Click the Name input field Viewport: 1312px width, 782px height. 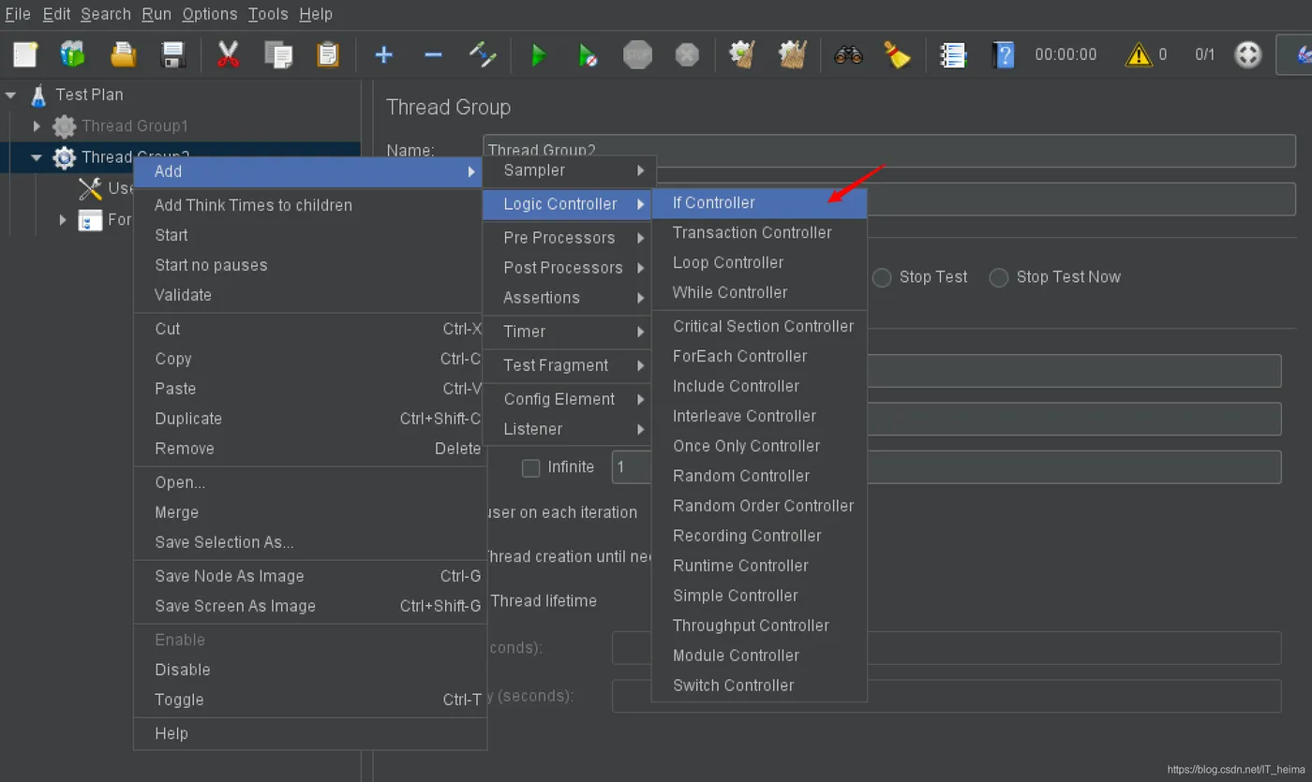pyautogui.click(x=889, y=151)
